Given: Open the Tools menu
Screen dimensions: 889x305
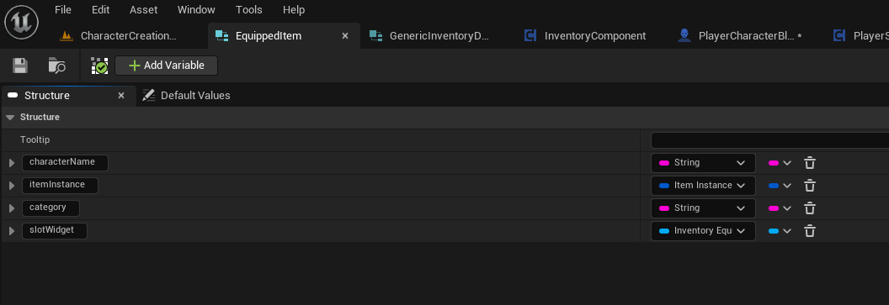Looking at the screenshot, I should coord(249,9).
